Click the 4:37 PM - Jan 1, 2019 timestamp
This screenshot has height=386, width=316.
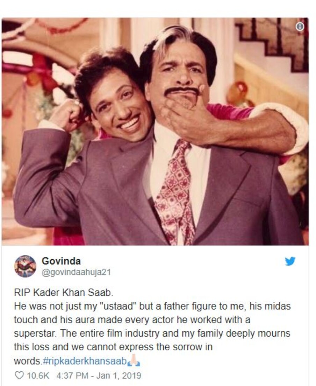point(99,376)
